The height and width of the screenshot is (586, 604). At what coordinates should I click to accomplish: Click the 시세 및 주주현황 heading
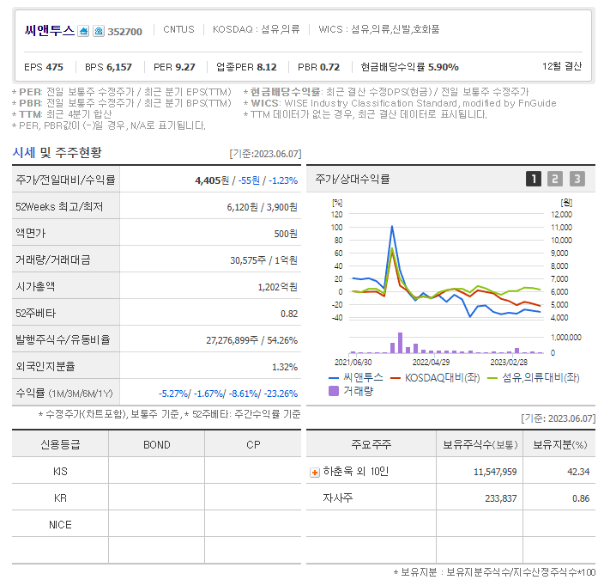[57, 153]
